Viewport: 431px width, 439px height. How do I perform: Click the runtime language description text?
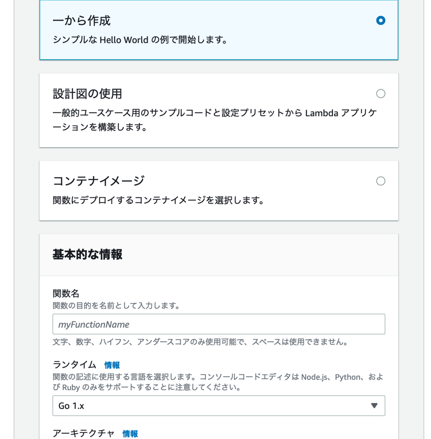coord(218,382)
